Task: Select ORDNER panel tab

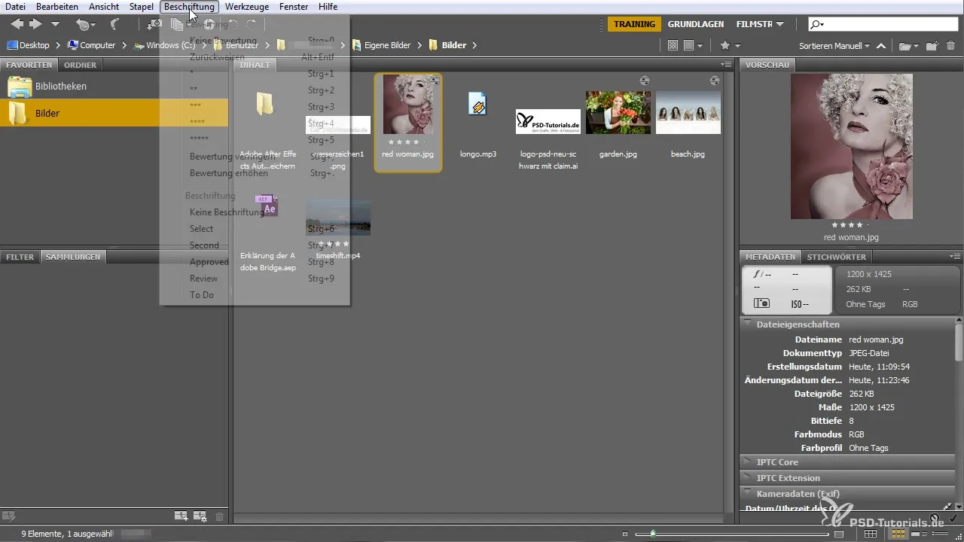Action: (80, 65)
